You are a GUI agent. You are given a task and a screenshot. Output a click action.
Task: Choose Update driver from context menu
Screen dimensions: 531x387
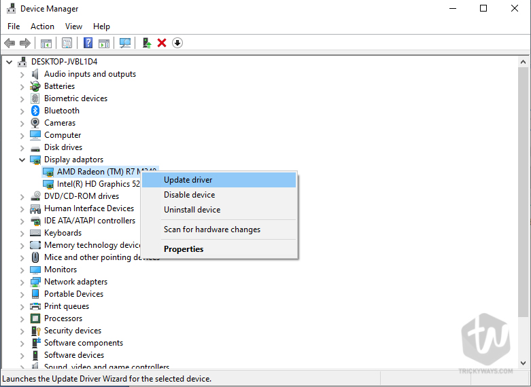click(x=219, y=180)
